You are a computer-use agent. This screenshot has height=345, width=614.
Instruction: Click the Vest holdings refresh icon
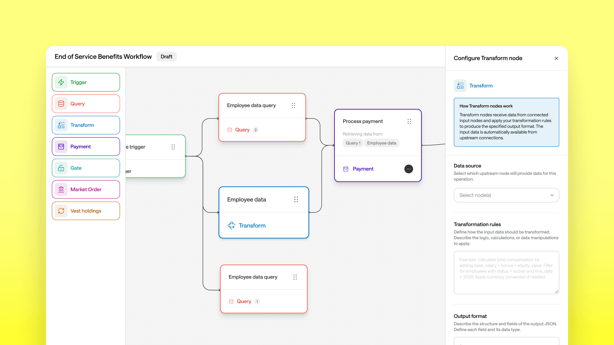tap(61, 211)
